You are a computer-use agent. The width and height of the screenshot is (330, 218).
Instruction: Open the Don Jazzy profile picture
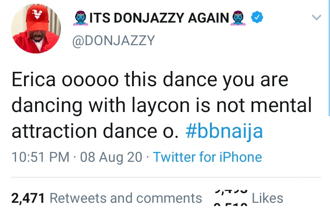36,30
